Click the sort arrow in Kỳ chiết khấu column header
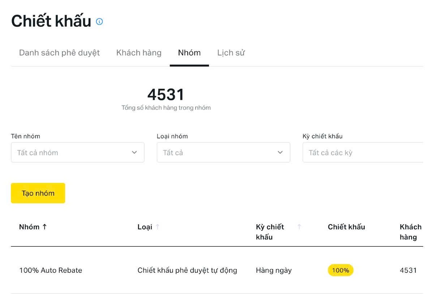 point(299,227)
